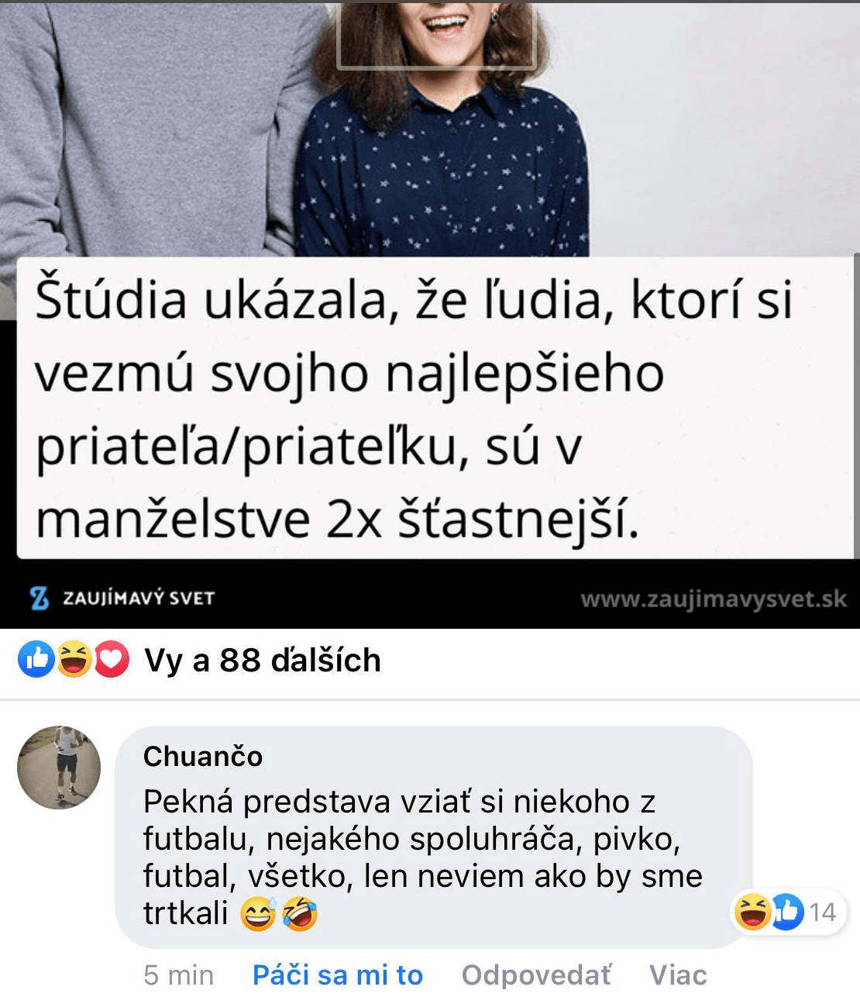
Task: Click the red heart Love reaction icon
Action: click(x=112, y=660)
